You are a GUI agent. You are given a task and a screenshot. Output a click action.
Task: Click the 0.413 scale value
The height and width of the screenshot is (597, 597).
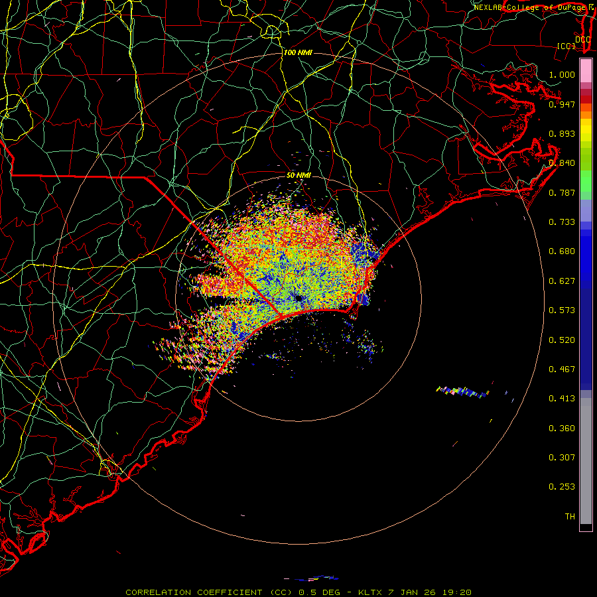point(562,399)
